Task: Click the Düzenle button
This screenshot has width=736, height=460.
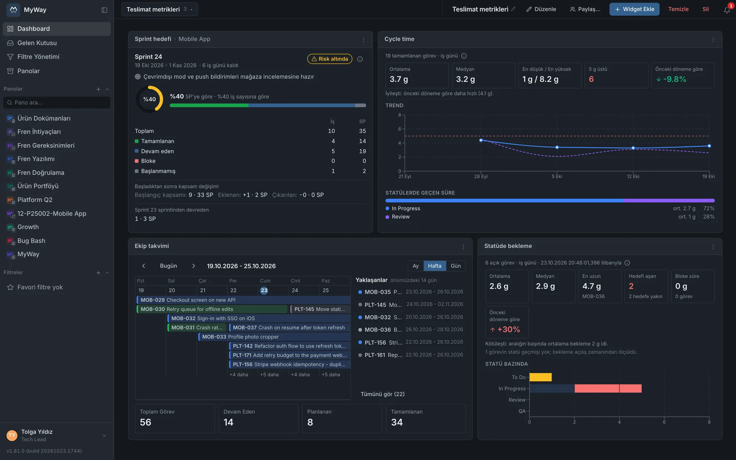Action: (541, 9)
